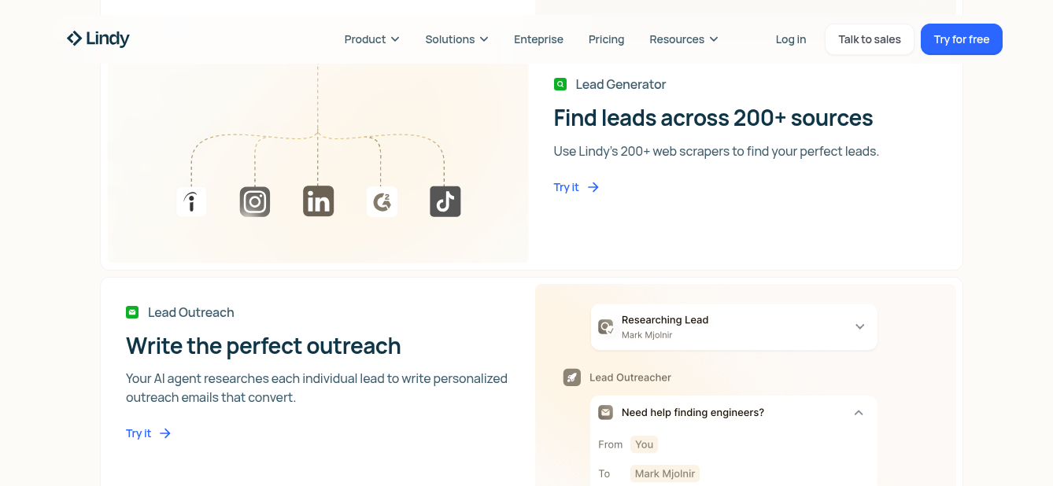Click the green Lead Generator badge icon

click(x=560, y=84)
